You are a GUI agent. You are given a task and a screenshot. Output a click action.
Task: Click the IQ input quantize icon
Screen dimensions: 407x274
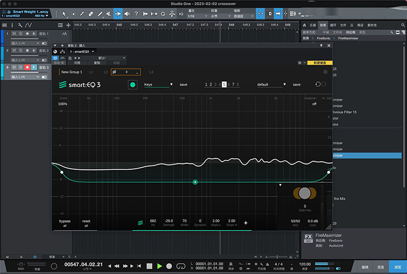coord(181,14)
